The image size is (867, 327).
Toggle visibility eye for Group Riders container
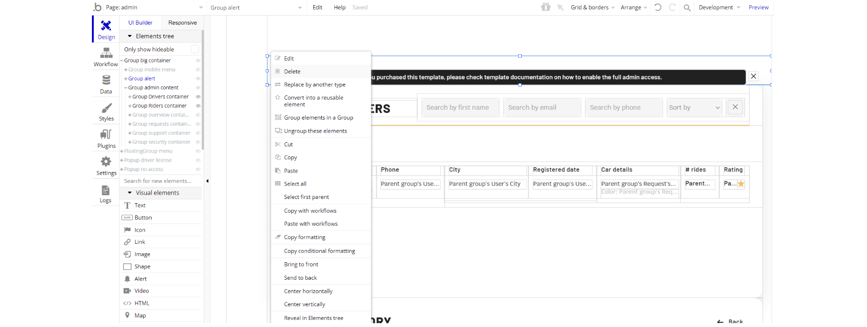pos(198,106)
